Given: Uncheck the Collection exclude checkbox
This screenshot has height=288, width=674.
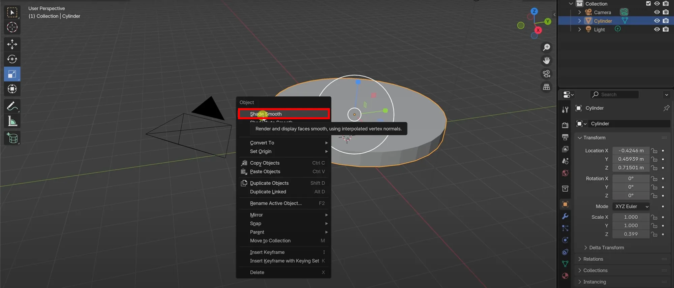Looking at the screenshot, I should pyautogui.click(x=648, y=3).
